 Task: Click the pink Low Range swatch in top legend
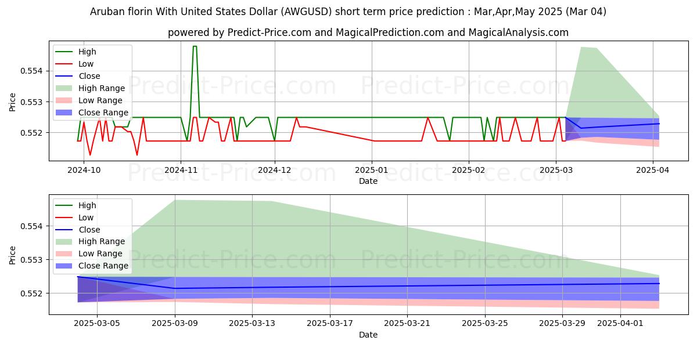64,100
